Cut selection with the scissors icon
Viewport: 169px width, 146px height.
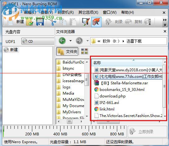[x=53, y=22]
